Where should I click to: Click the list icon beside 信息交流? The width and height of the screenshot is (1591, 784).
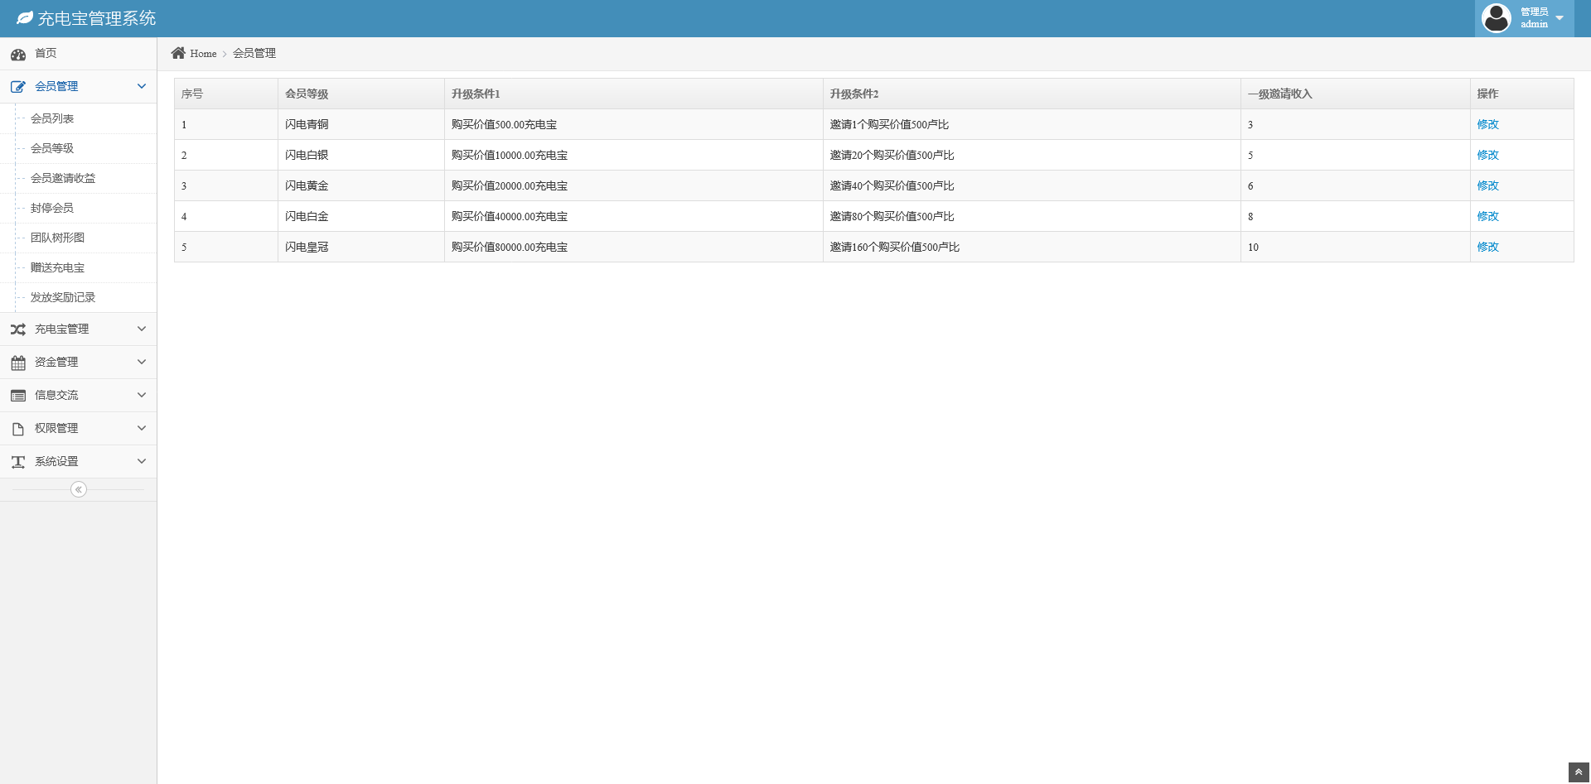click(18, 396)
